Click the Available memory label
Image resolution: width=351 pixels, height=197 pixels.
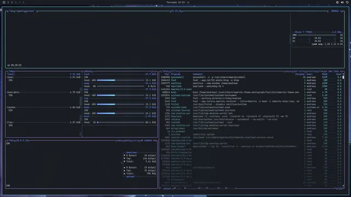(x=13, y=92)
